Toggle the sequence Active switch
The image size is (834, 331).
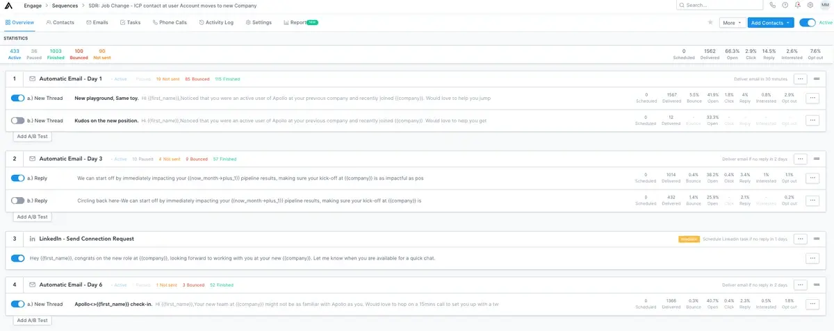(807, 22)
